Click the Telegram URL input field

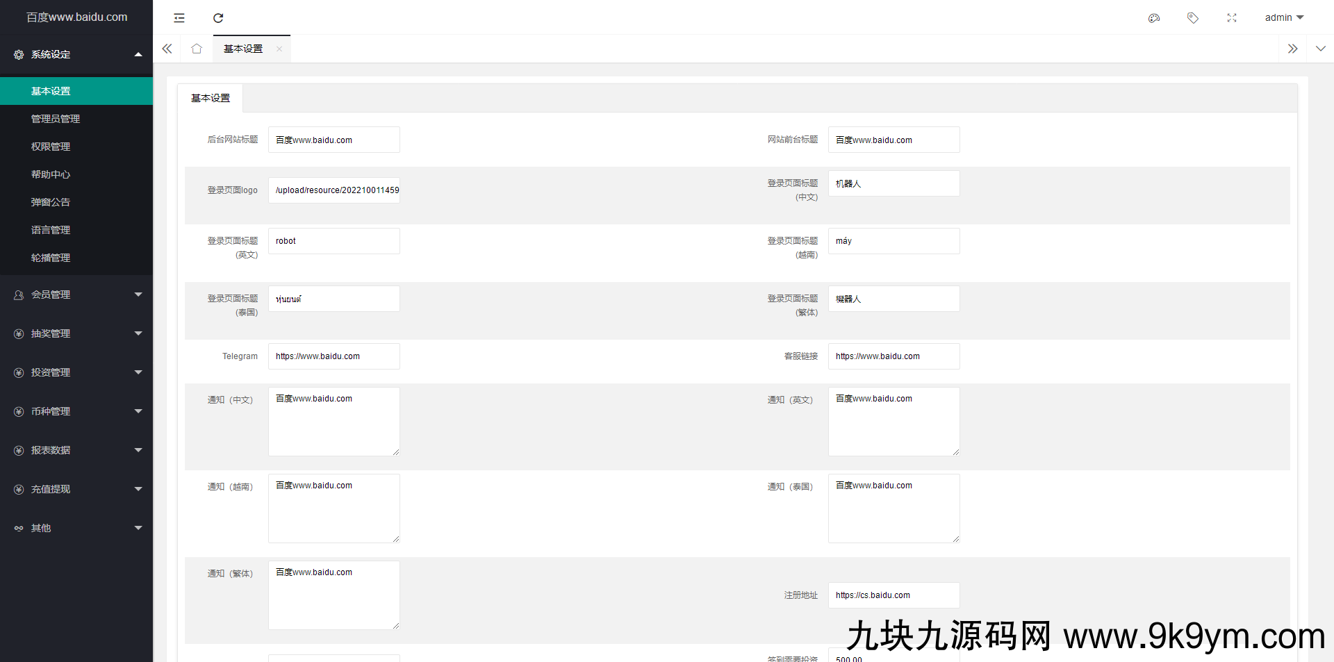coord(333,356)
